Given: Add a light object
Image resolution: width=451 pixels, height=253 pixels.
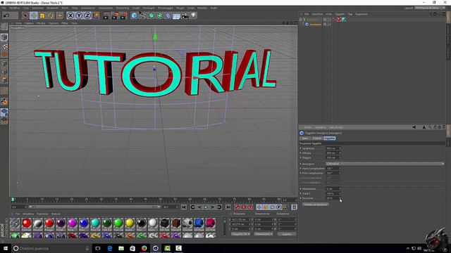Looking at the screenshot, I should coord(194,15).
